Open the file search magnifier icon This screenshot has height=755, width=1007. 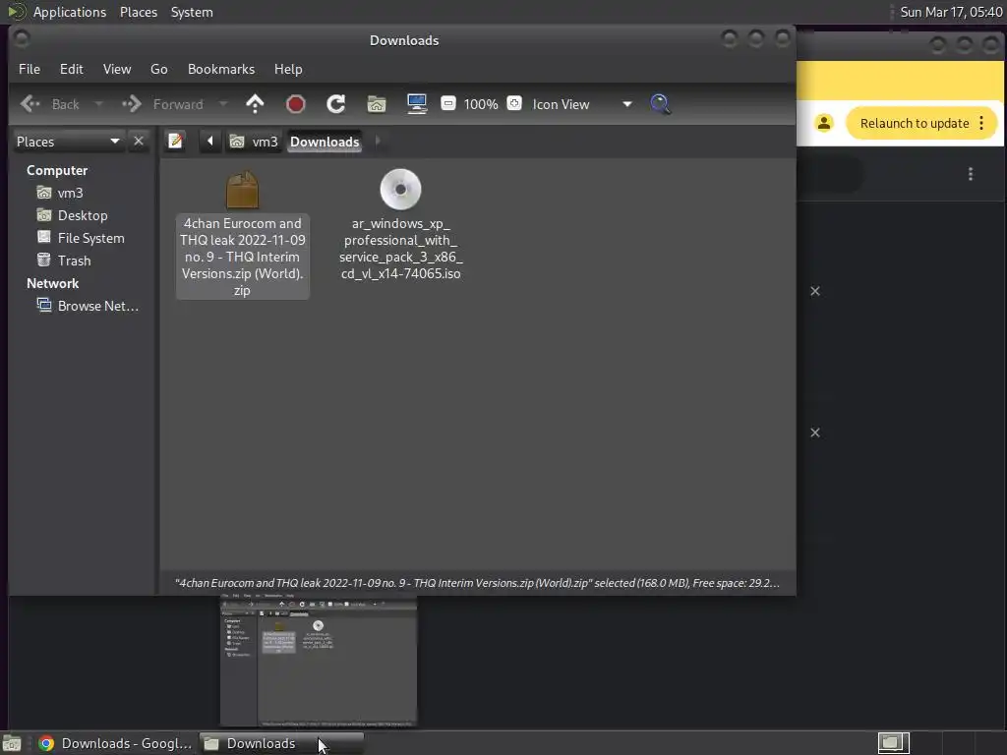660,104
